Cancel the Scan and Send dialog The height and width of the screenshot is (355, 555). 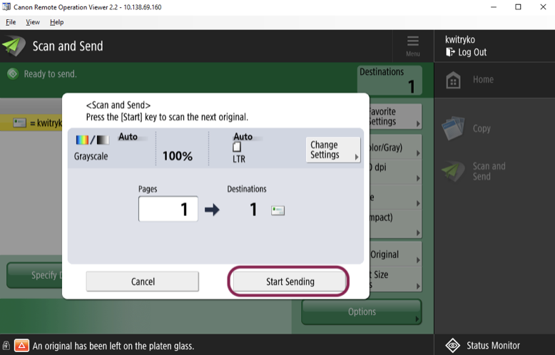pos(142,282)
